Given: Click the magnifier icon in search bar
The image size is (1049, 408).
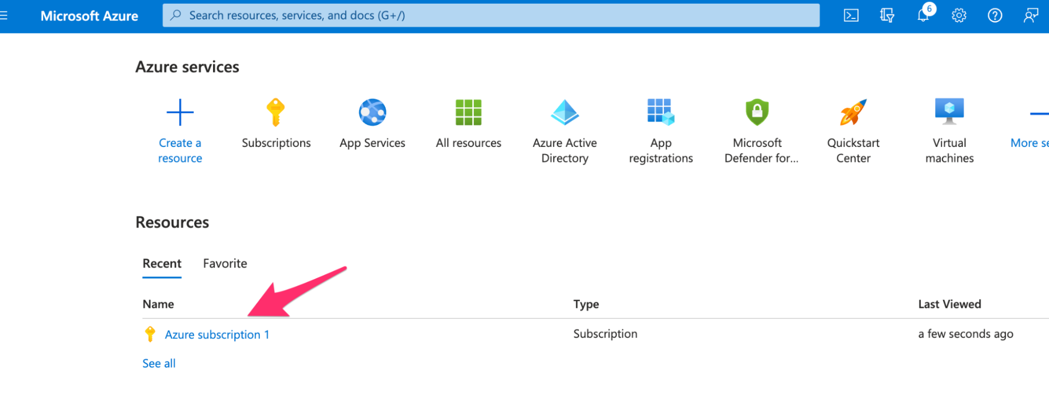Looking at the screenshot, I should (176, 15).
